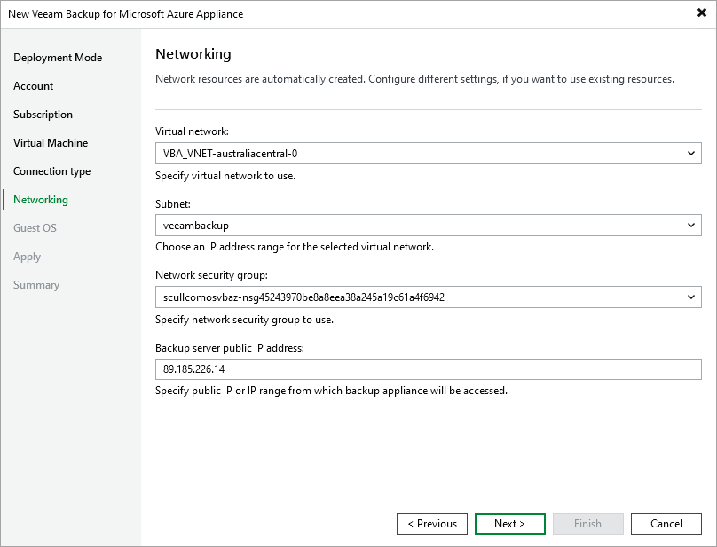Select the Networking step
The width and height of the screenshot is (717, 547).
point(41,200)
